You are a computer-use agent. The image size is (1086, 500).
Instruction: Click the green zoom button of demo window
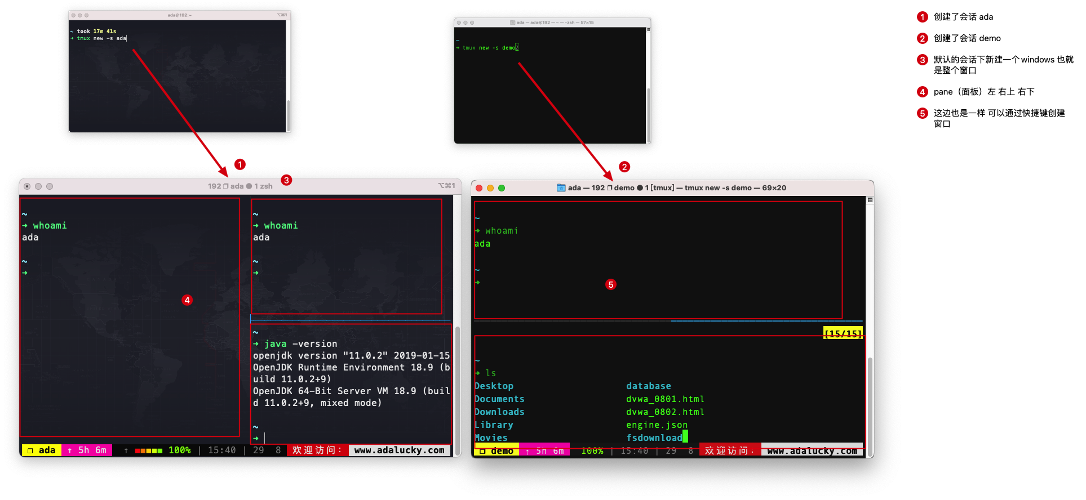[x=502, y=188]
